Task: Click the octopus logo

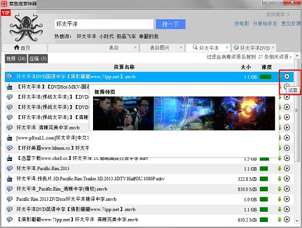Action: click(x=26, y=27)
